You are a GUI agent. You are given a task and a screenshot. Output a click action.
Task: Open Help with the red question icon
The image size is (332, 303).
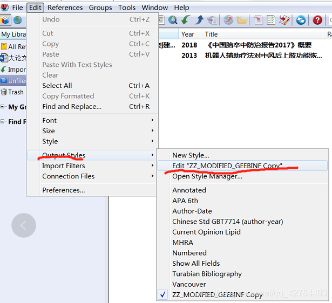tap(317, 20)
